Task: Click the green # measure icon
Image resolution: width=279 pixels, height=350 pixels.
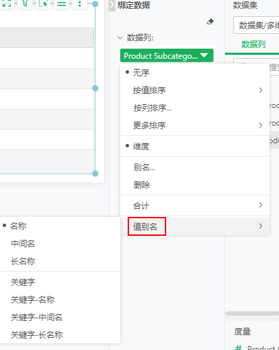Action: (238, 347)
